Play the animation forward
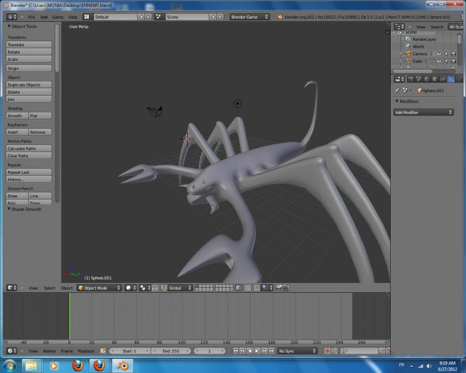Viewport: 466px width, 373px height. point(257,351)
